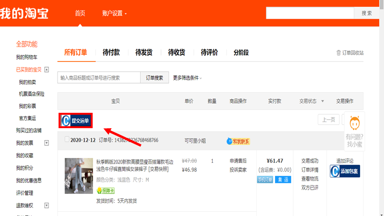This screenshot has height=216, width=384.
Task: Switch to the 分阶段 tab
Action: (241, 52)
